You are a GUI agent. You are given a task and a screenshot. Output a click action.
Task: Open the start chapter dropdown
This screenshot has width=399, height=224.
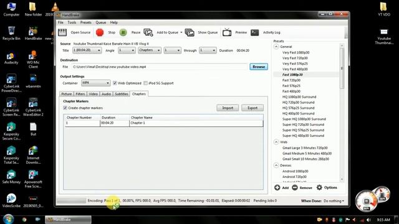pos(172,50)
